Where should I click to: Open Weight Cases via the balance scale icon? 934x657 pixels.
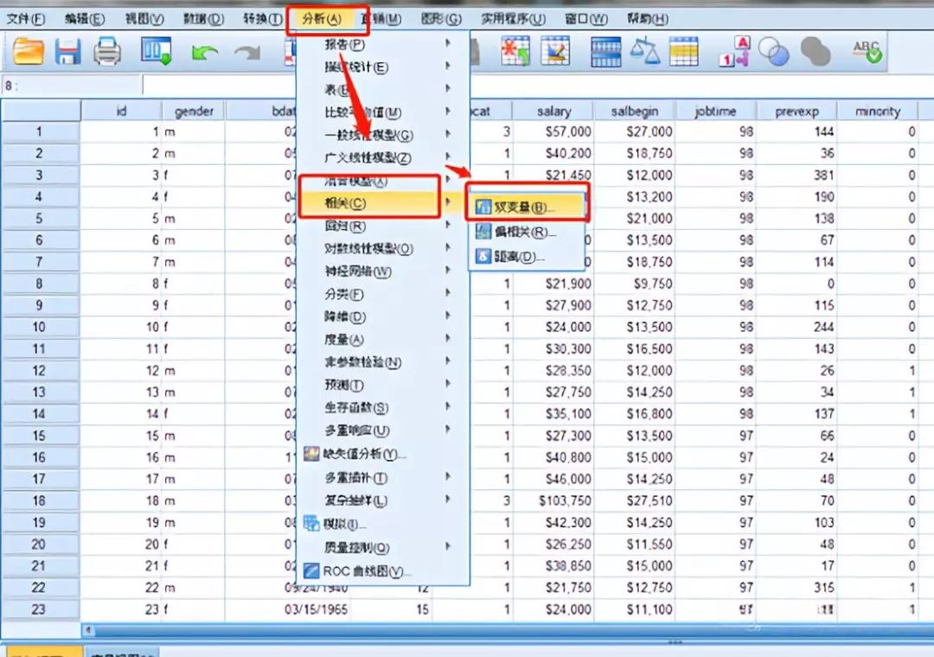(645, 51)
